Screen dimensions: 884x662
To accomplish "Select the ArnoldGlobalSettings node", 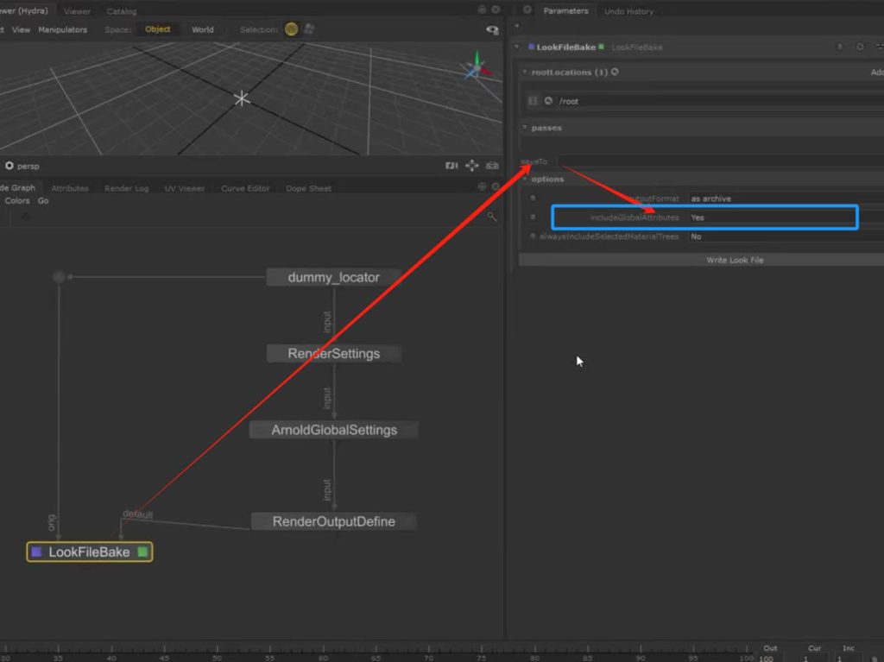I will 334,430.
